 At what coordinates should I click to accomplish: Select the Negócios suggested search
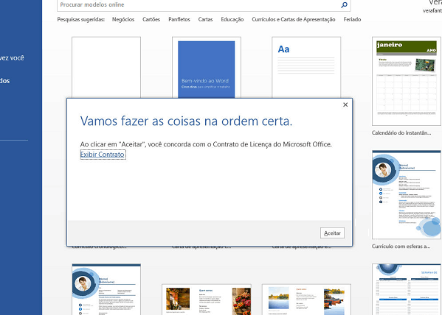[x=123, y=19]
